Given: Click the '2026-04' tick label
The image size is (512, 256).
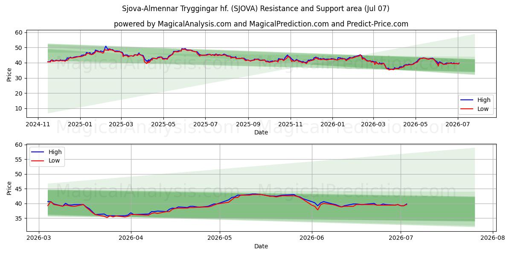Looking at the screenshot, I should pos(131,238).
